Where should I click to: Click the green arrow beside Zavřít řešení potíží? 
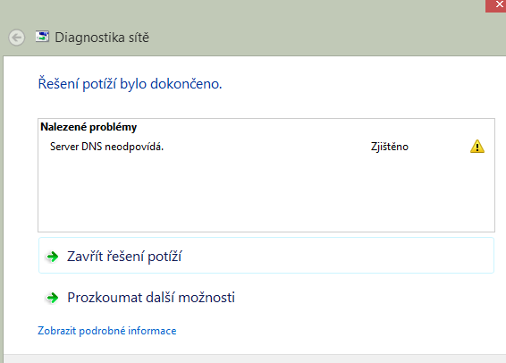53,257
